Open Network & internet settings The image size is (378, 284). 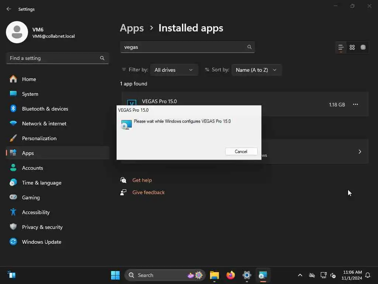57,124
